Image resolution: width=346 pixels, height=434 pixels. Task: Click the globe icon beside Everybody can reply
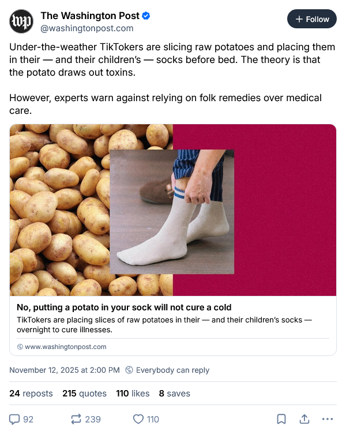pyautogui.click(x=130, y=370)
